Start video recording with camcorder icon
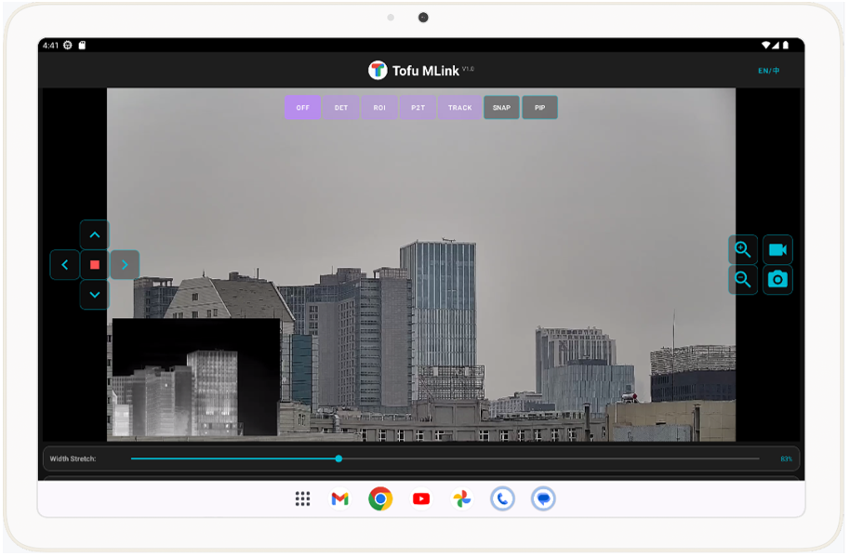This screenshot has width=850, height=556. tap(777, 249)
